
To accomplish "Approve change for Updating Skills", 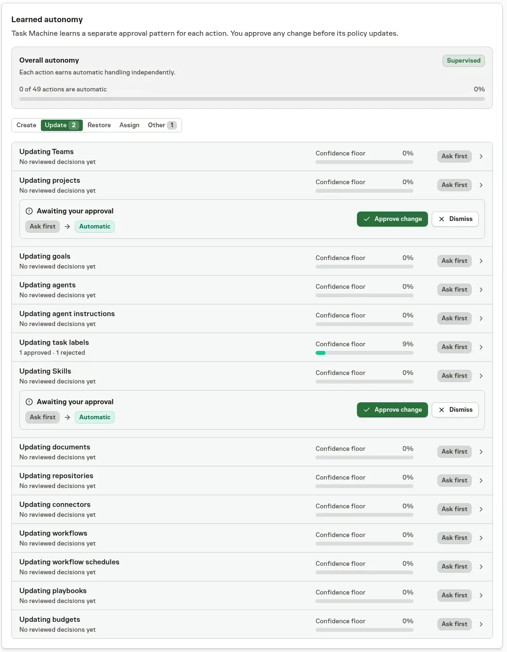I will point(392,410).
